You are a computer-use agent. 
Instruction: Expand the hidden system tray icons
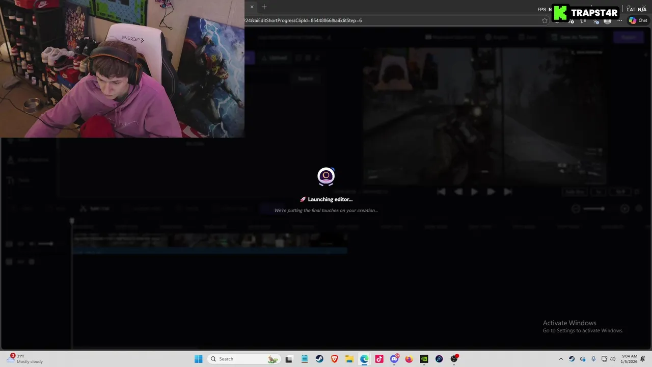click(561, 359)
